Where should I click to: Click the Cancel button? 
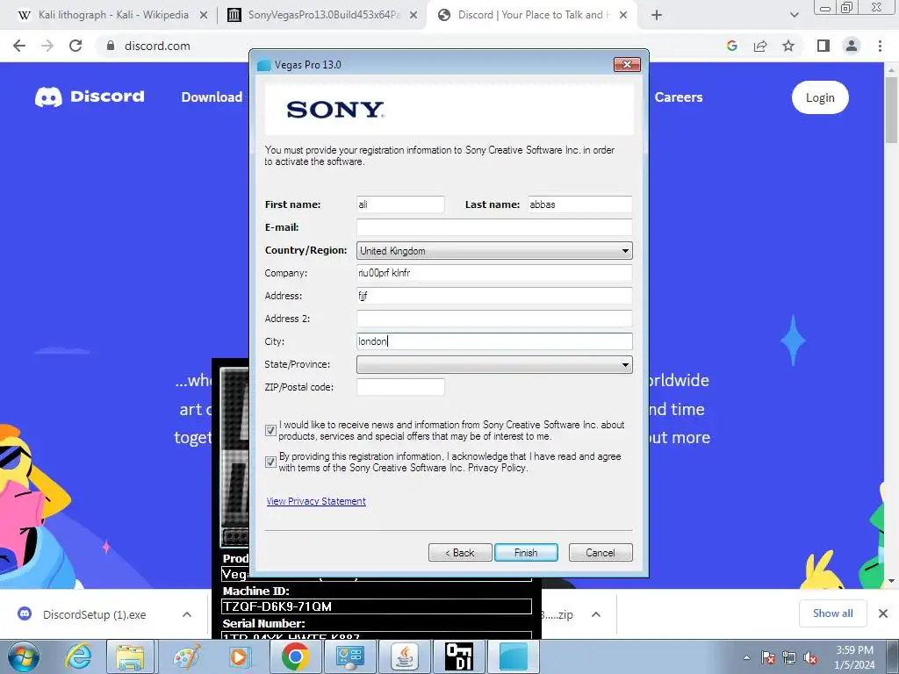(601, 553)
